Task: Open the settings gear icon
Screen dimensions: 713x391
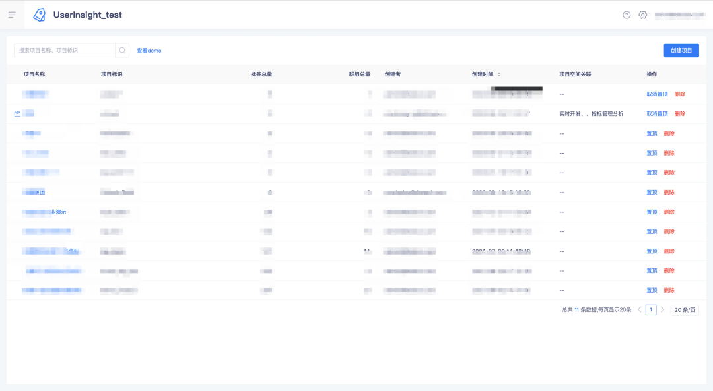Action: tap(642, 15)
